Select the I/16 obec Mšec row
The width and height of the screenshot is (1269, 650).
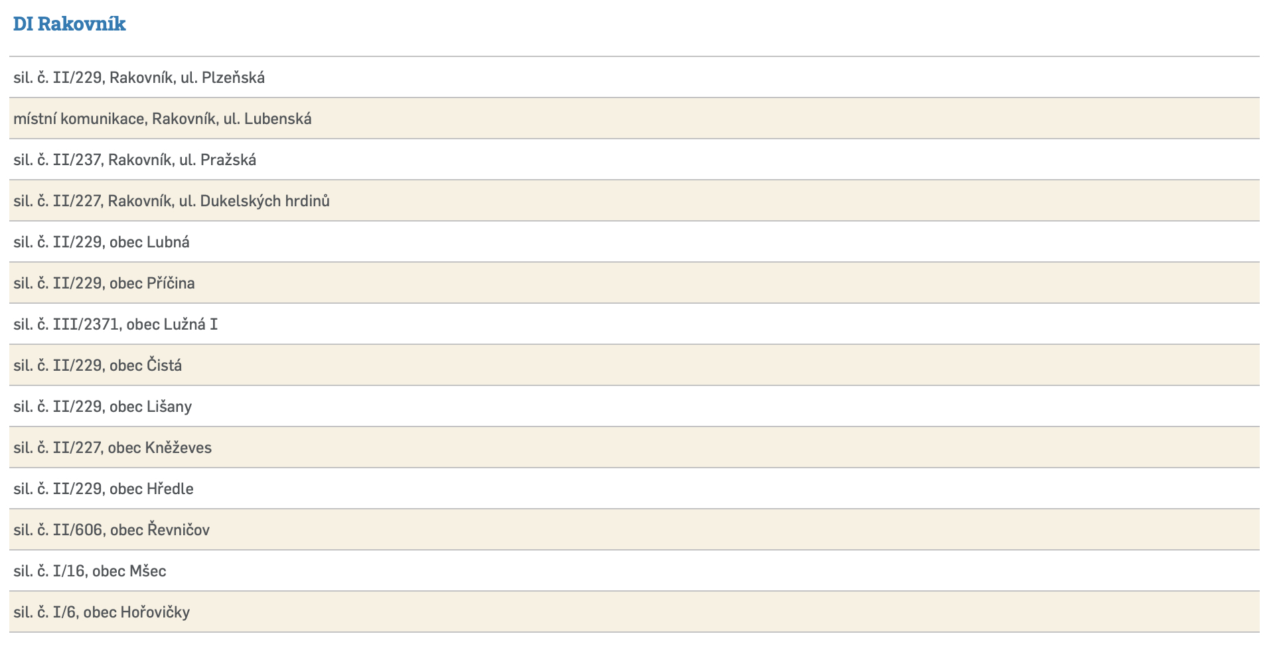[90, 571]
